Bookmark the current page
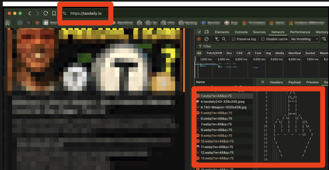The height and width of the screenshot is (170, 329). click(x=54, y=13)
